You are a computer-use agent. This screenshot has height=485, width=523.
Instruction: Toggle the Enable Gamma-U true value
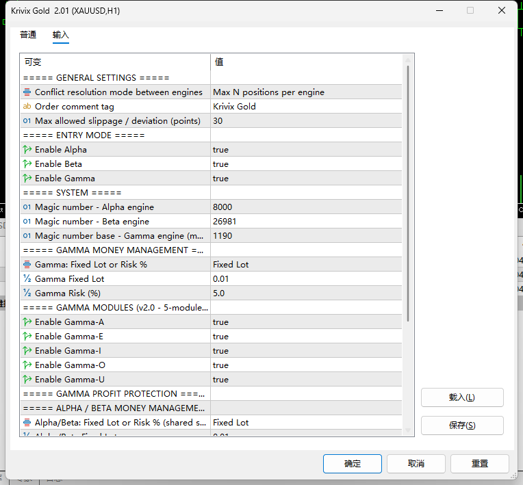(x=306, y=379)
